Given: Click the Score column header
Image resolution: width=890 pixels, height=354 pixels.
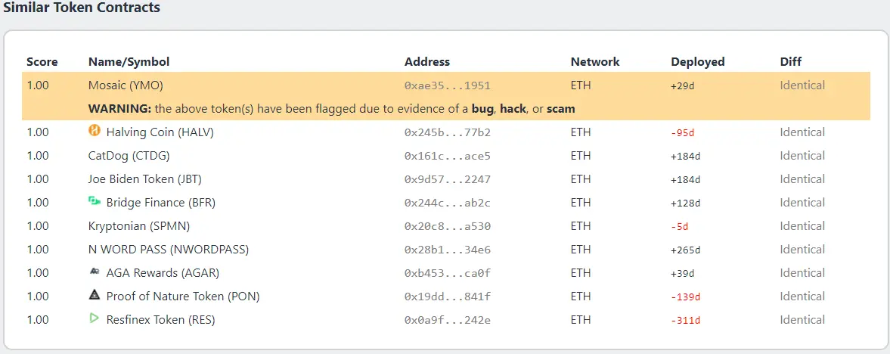Looking at the screenshot, I should pos(42,62).
